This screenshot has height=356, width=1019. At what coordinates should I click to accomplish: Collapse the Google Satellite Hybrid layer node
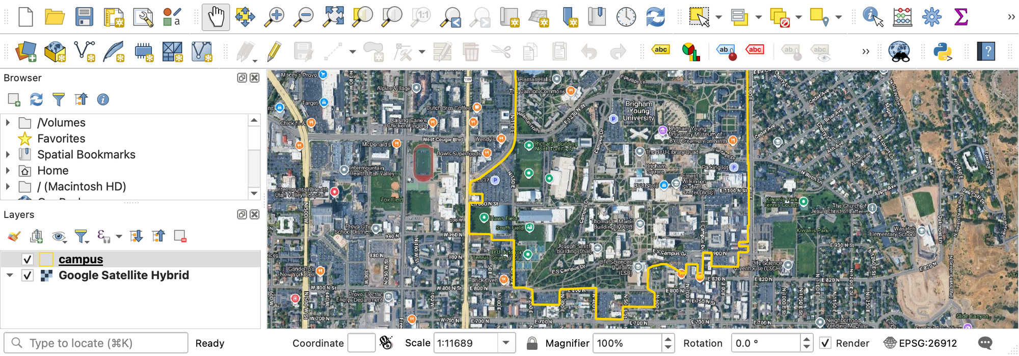pyautogui.click(x=10, y=275)
